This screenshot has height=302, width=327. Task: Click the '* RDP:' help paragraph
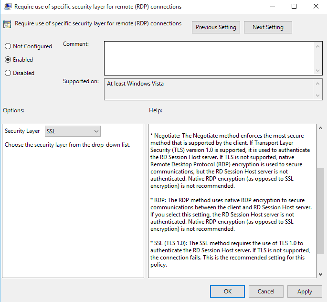[231, 215]
